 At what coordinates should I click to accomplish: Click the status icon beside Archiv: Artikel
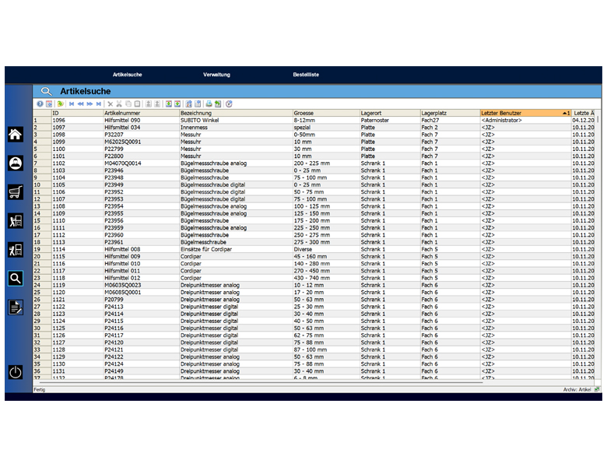coord(598,389)
